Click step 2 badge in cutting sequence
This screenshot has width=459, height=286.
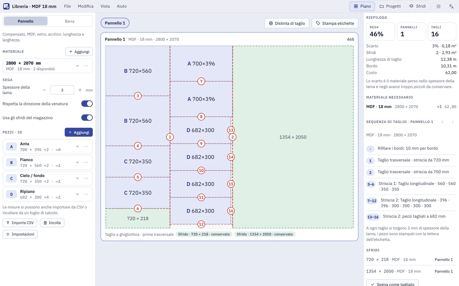coord(370,172)
